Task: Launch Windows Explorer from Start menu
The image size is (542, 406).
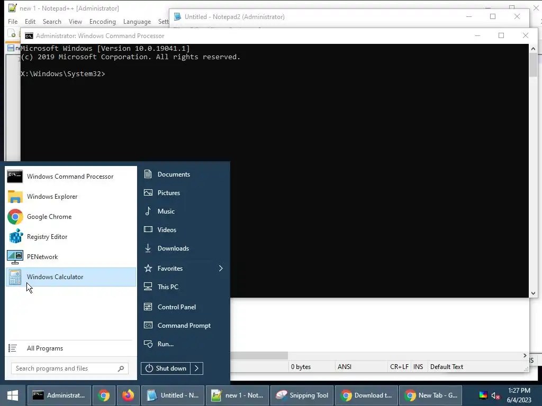Action: point(71,197)
